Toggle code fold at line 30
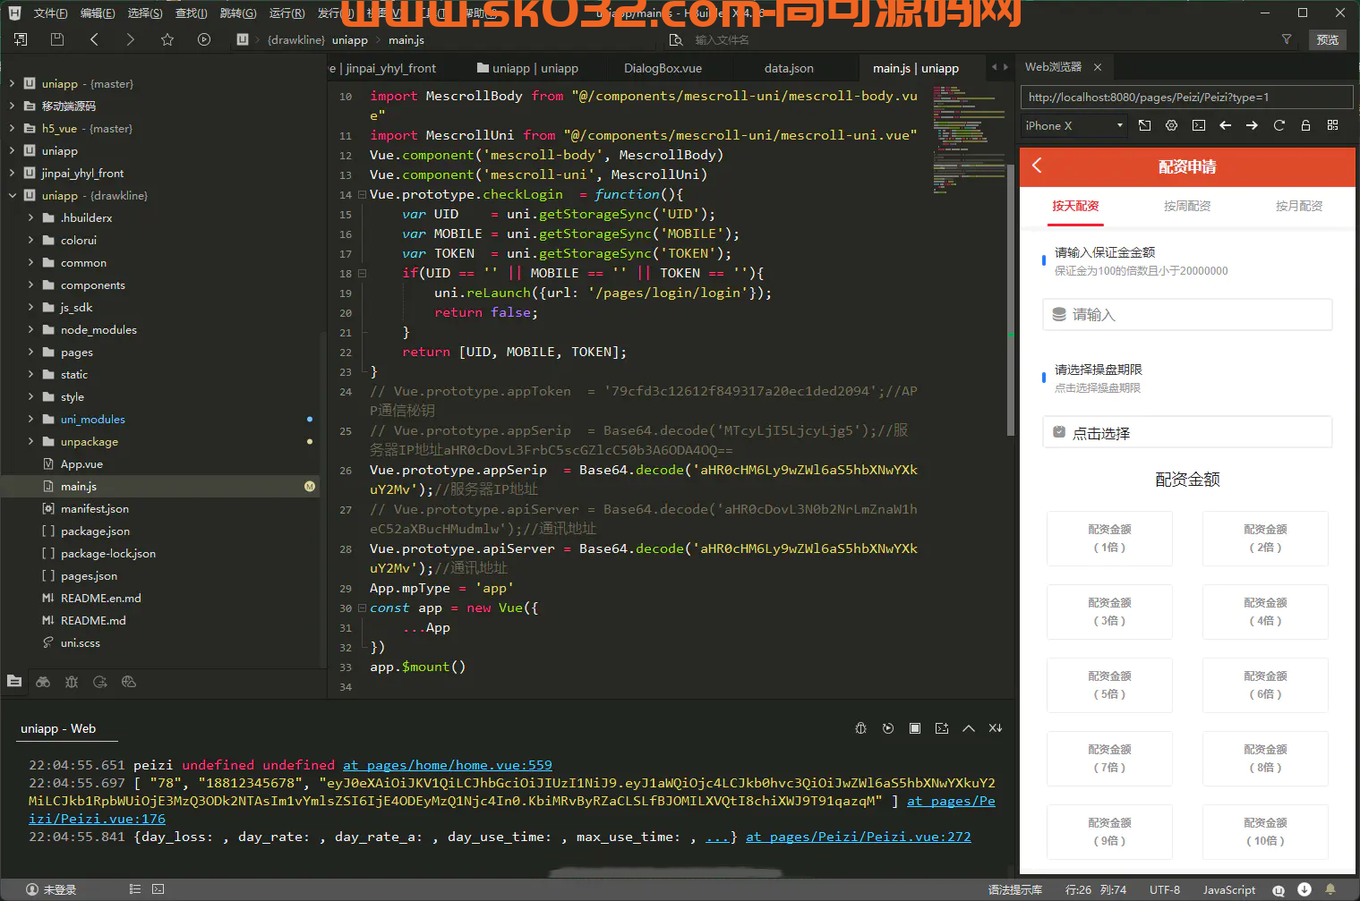Viewport: 1360px width, 901px height. [x=362, y=608]
